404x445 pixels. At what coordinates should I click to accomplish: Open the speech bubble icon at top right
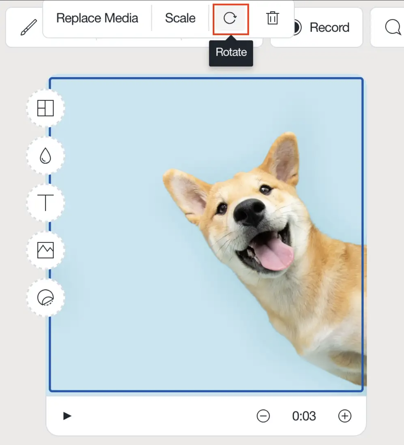[x=392, y=27]
